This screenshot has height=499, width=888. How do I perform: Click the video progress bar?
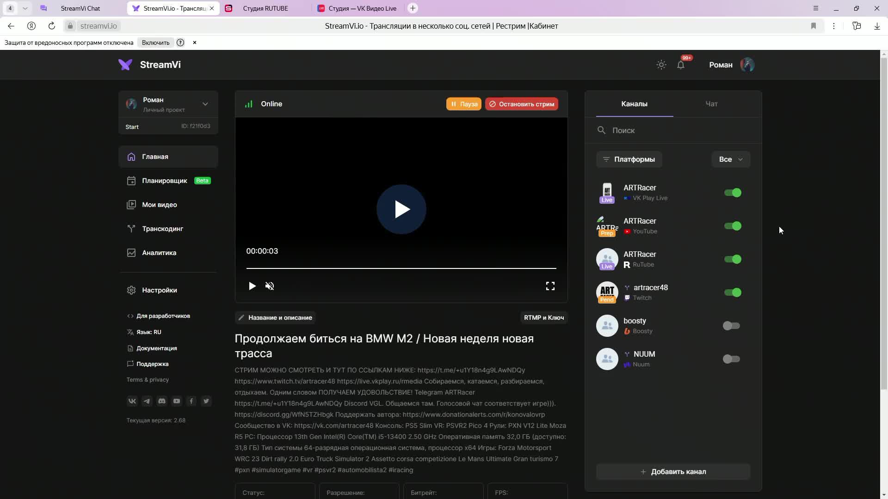(401, 268)
